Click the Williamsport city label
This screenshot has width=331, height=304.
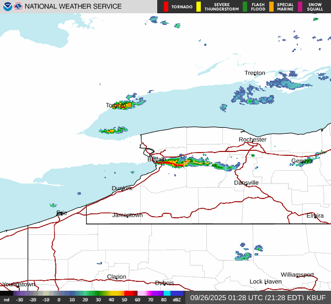297,275
